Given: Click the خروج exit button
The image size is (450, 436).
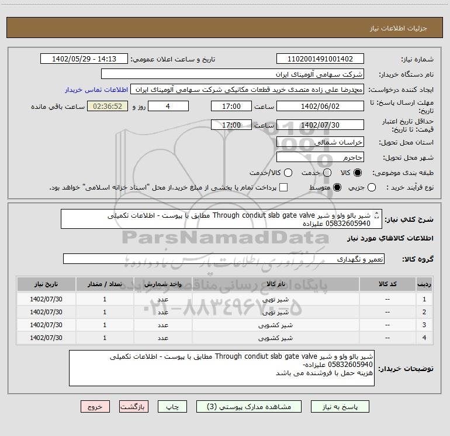Looking at the screenshot, I should coord(94,406).
